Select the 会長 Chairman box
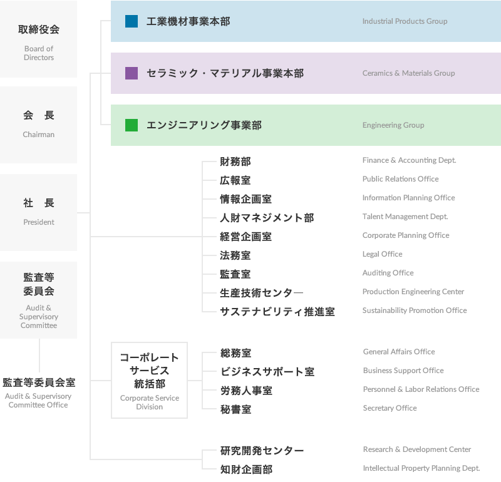 pyautogui.click(x=39, y=124)
